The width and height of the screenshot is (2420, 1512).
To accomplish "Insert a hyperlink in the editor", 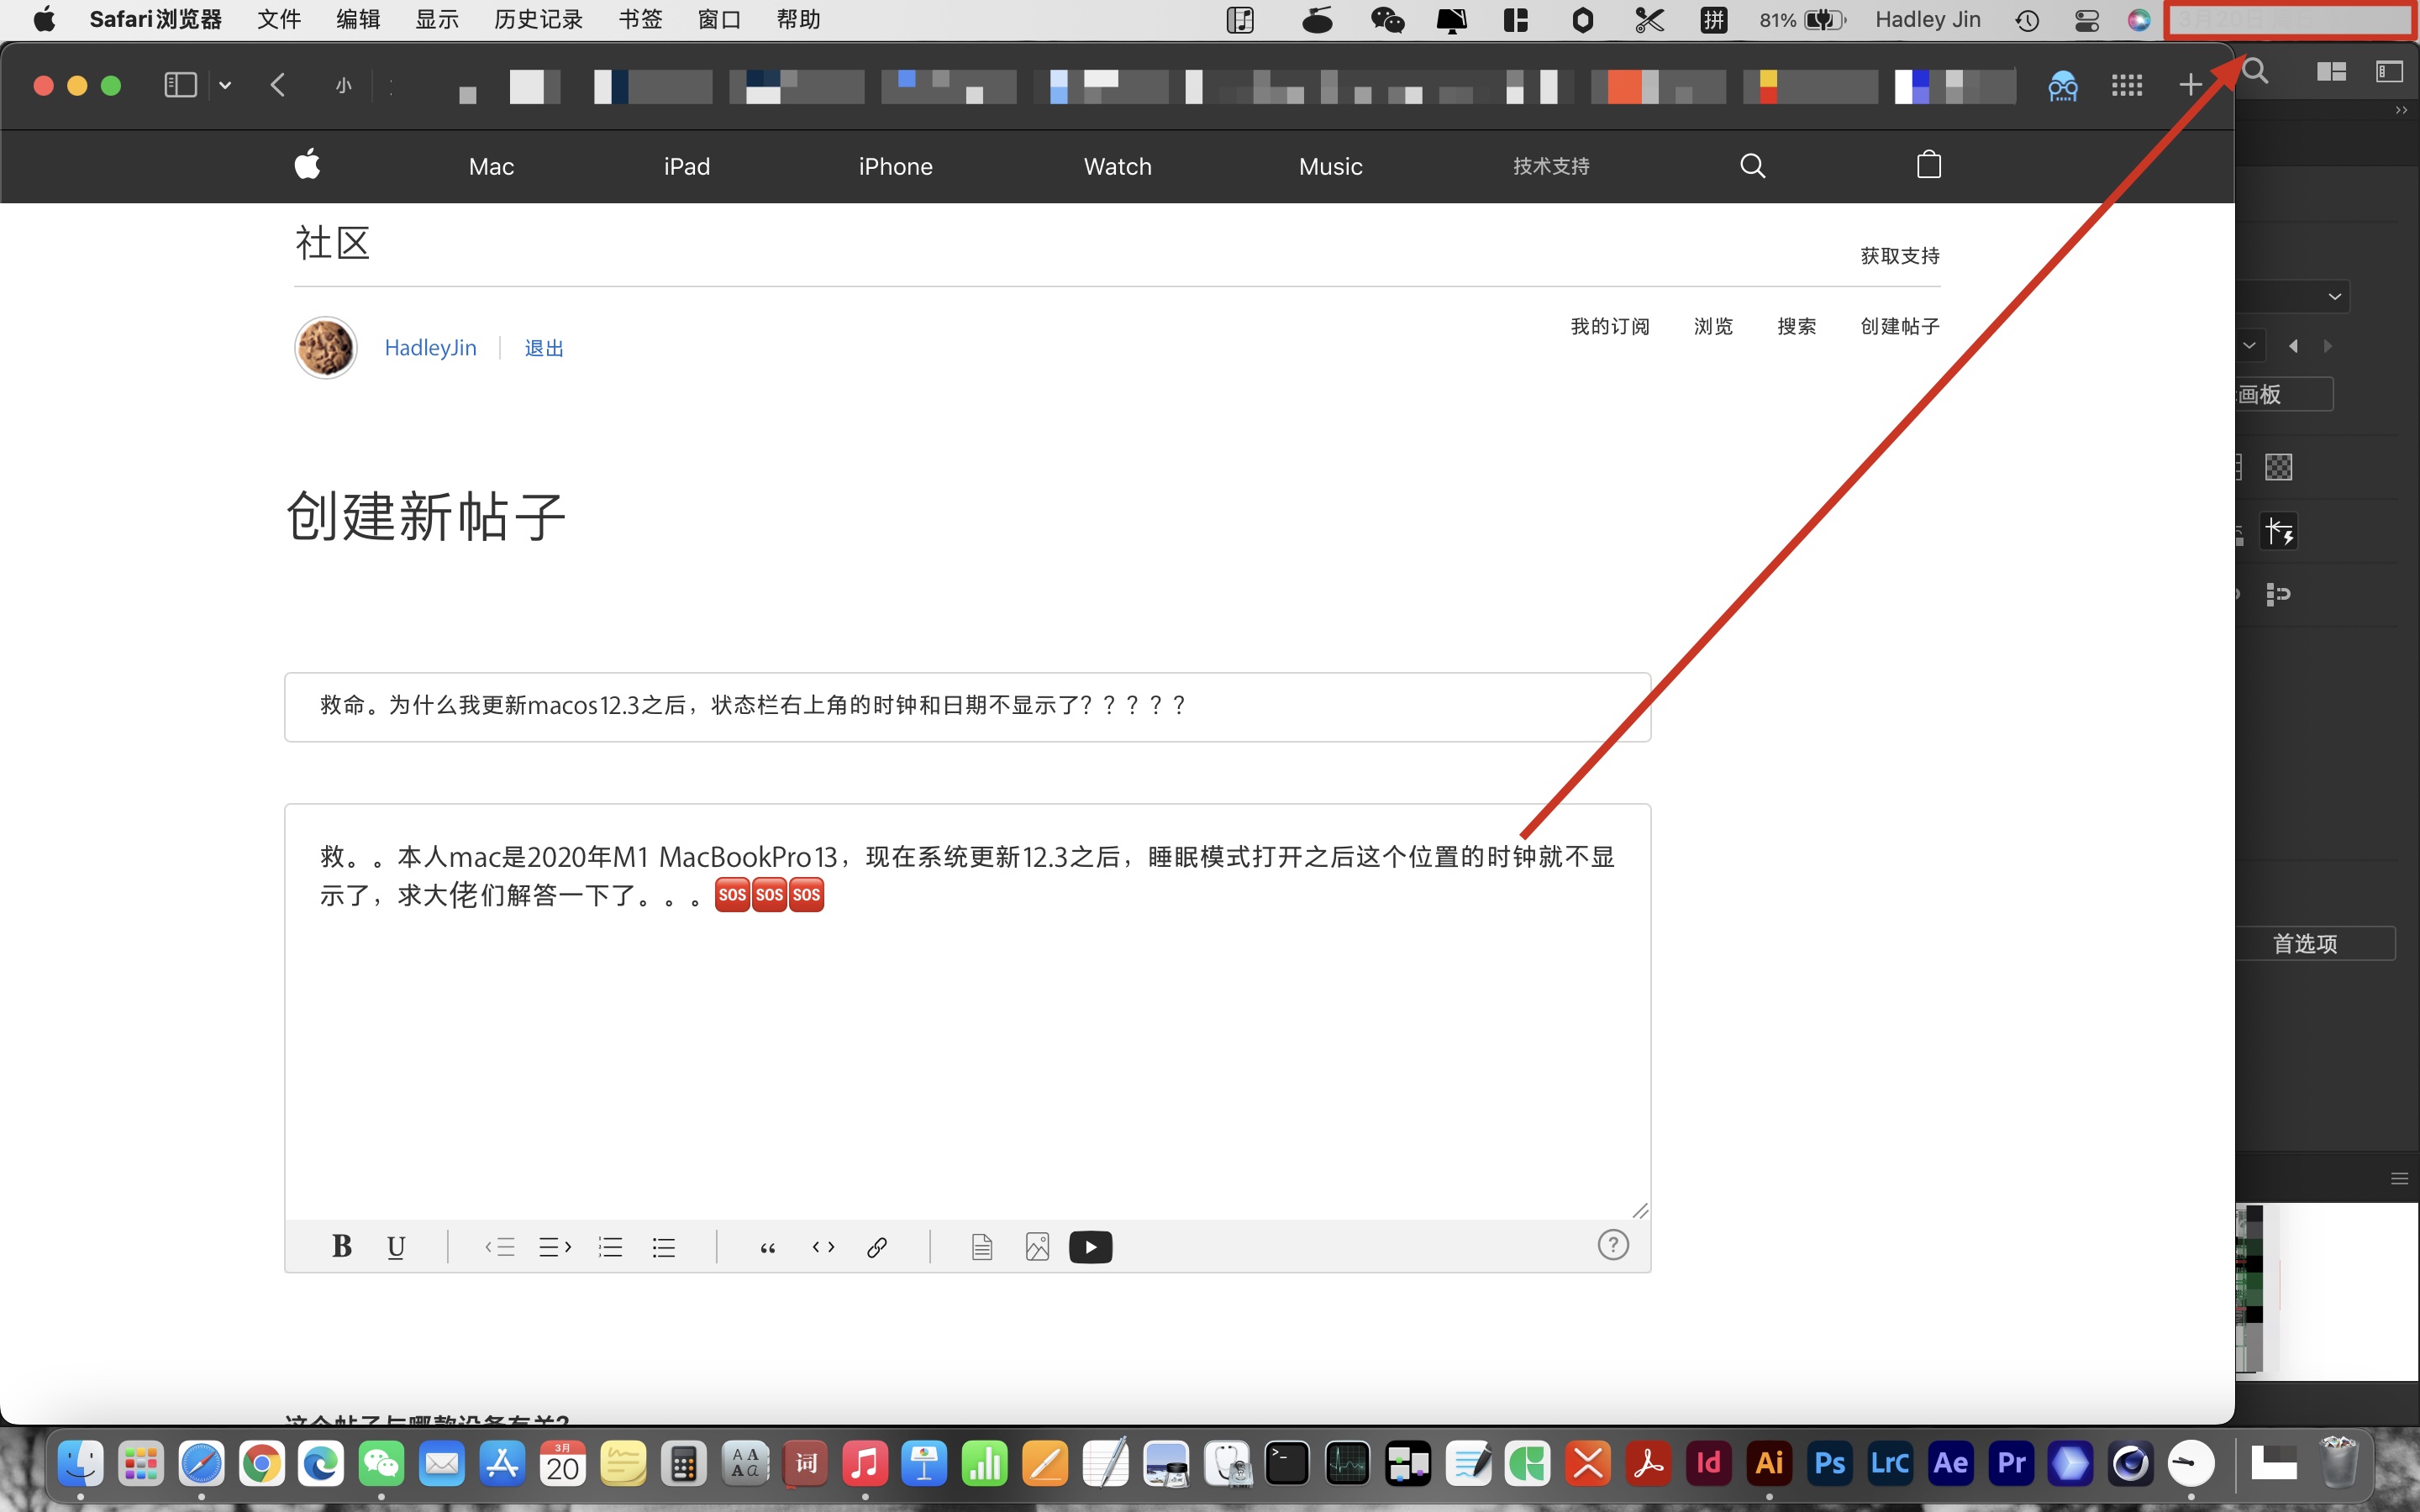I will pyautogui.click(x=877, y=1247).
